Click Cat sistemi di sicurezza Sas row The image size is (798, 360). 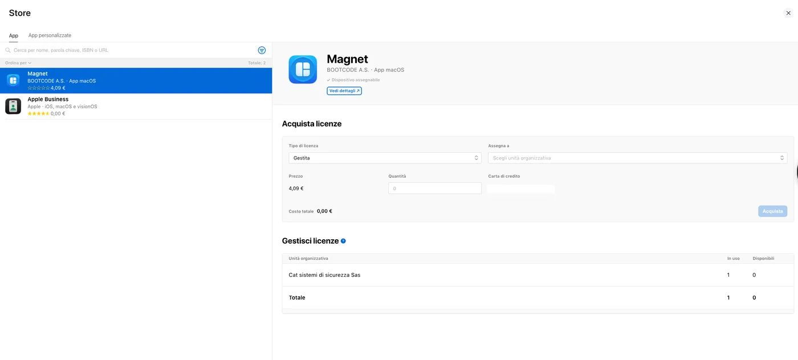click(538, 275)
